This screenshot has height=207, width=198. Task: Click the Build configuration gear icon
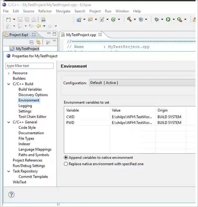pos(141,20)
